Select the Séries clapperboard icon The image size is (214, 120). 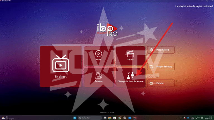tap(130, 53)
